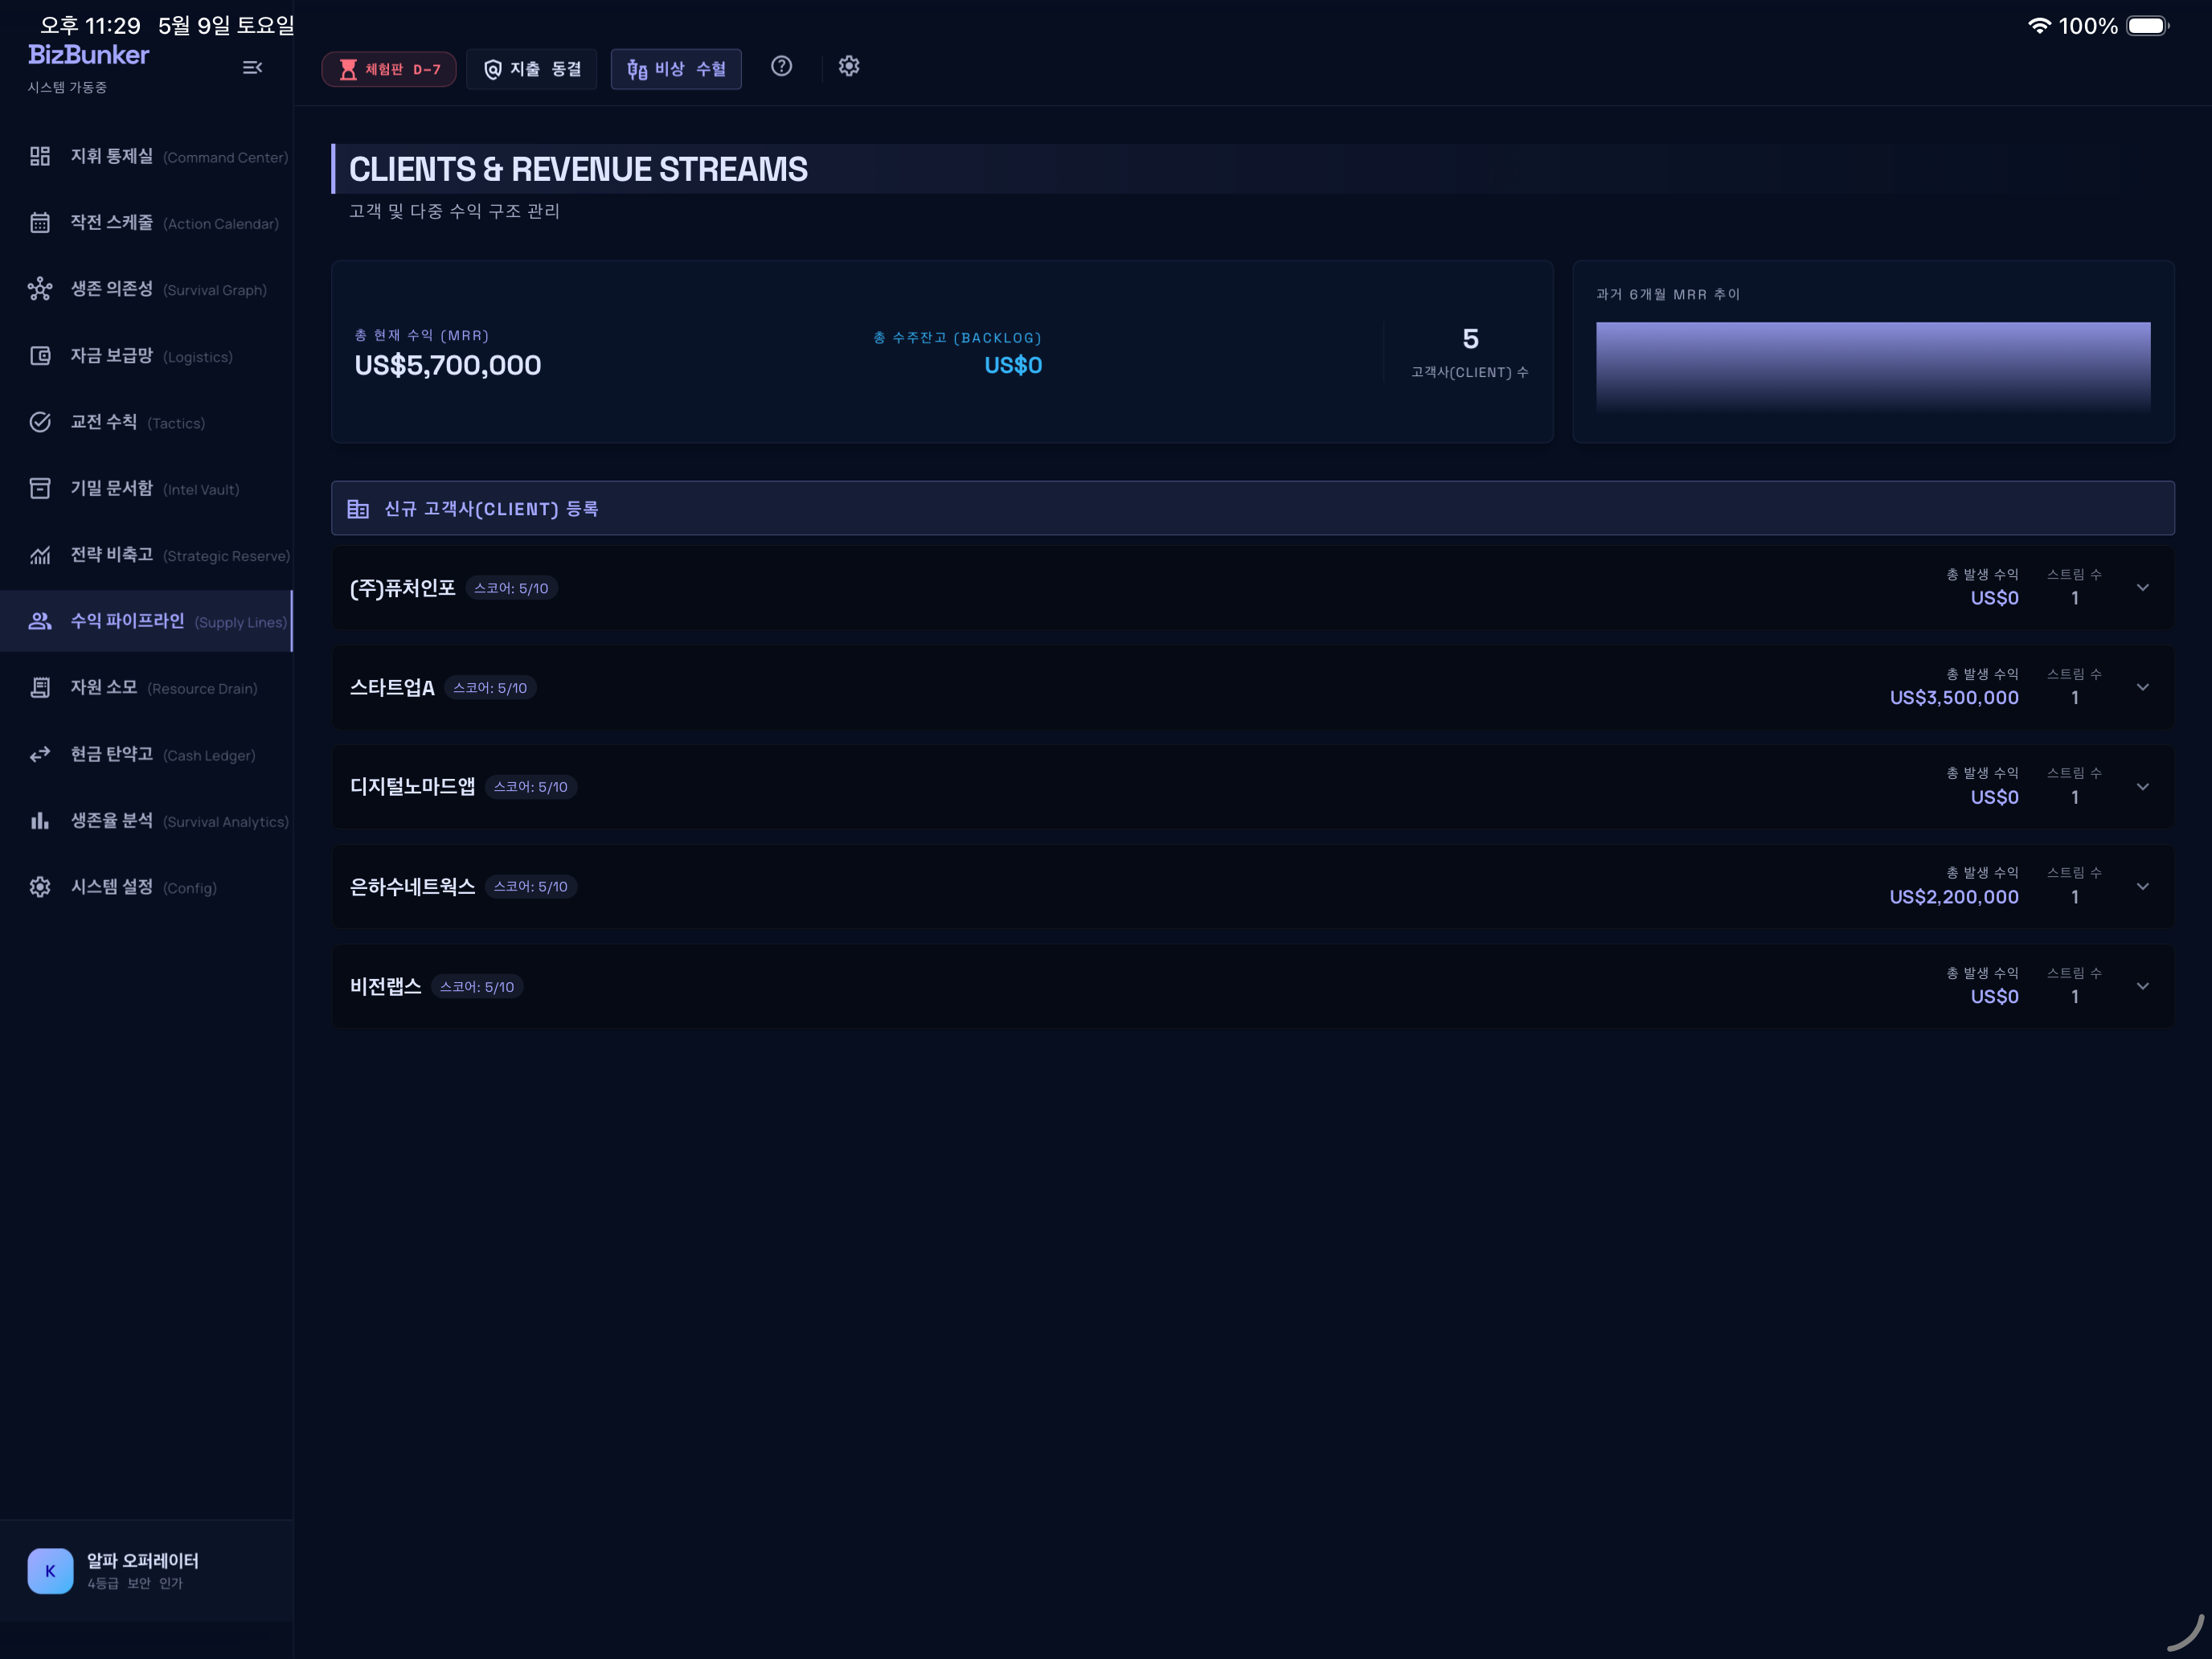This screenshot has height=1659, width=2212.
Task: Click US$3,500,000 revenue for 스타트업A
Action: click(1954, 698)
